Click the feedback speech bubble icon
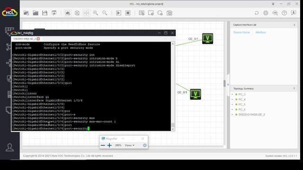 point(294,13)
